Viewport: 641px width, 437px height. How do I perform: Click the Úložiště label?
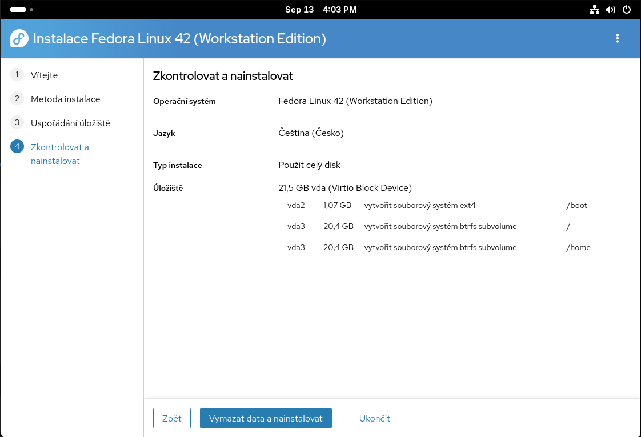[168, 188]
